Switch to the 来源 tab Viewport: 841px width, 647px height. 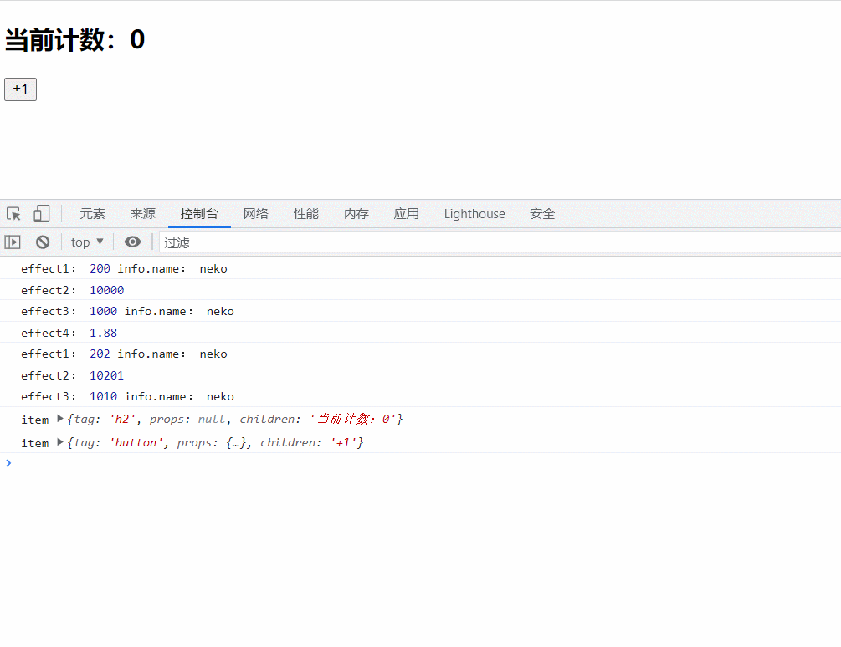[143, 214]
